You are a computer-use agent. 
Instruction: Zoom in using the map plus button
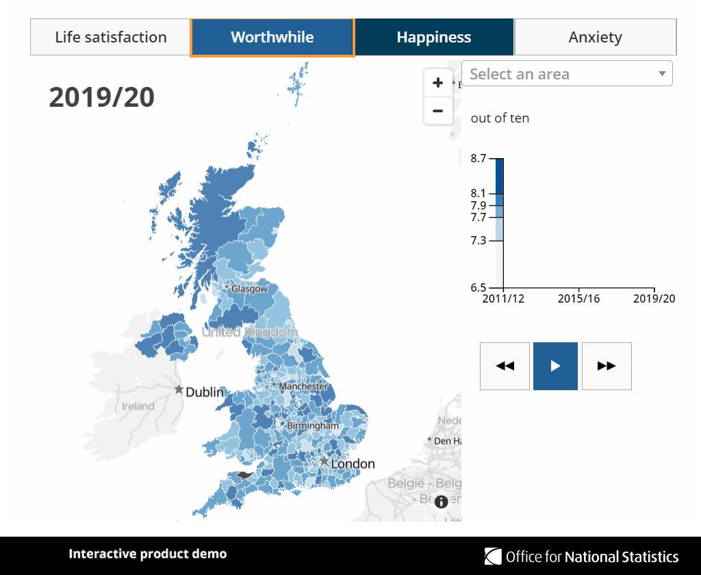coord(437,83)
